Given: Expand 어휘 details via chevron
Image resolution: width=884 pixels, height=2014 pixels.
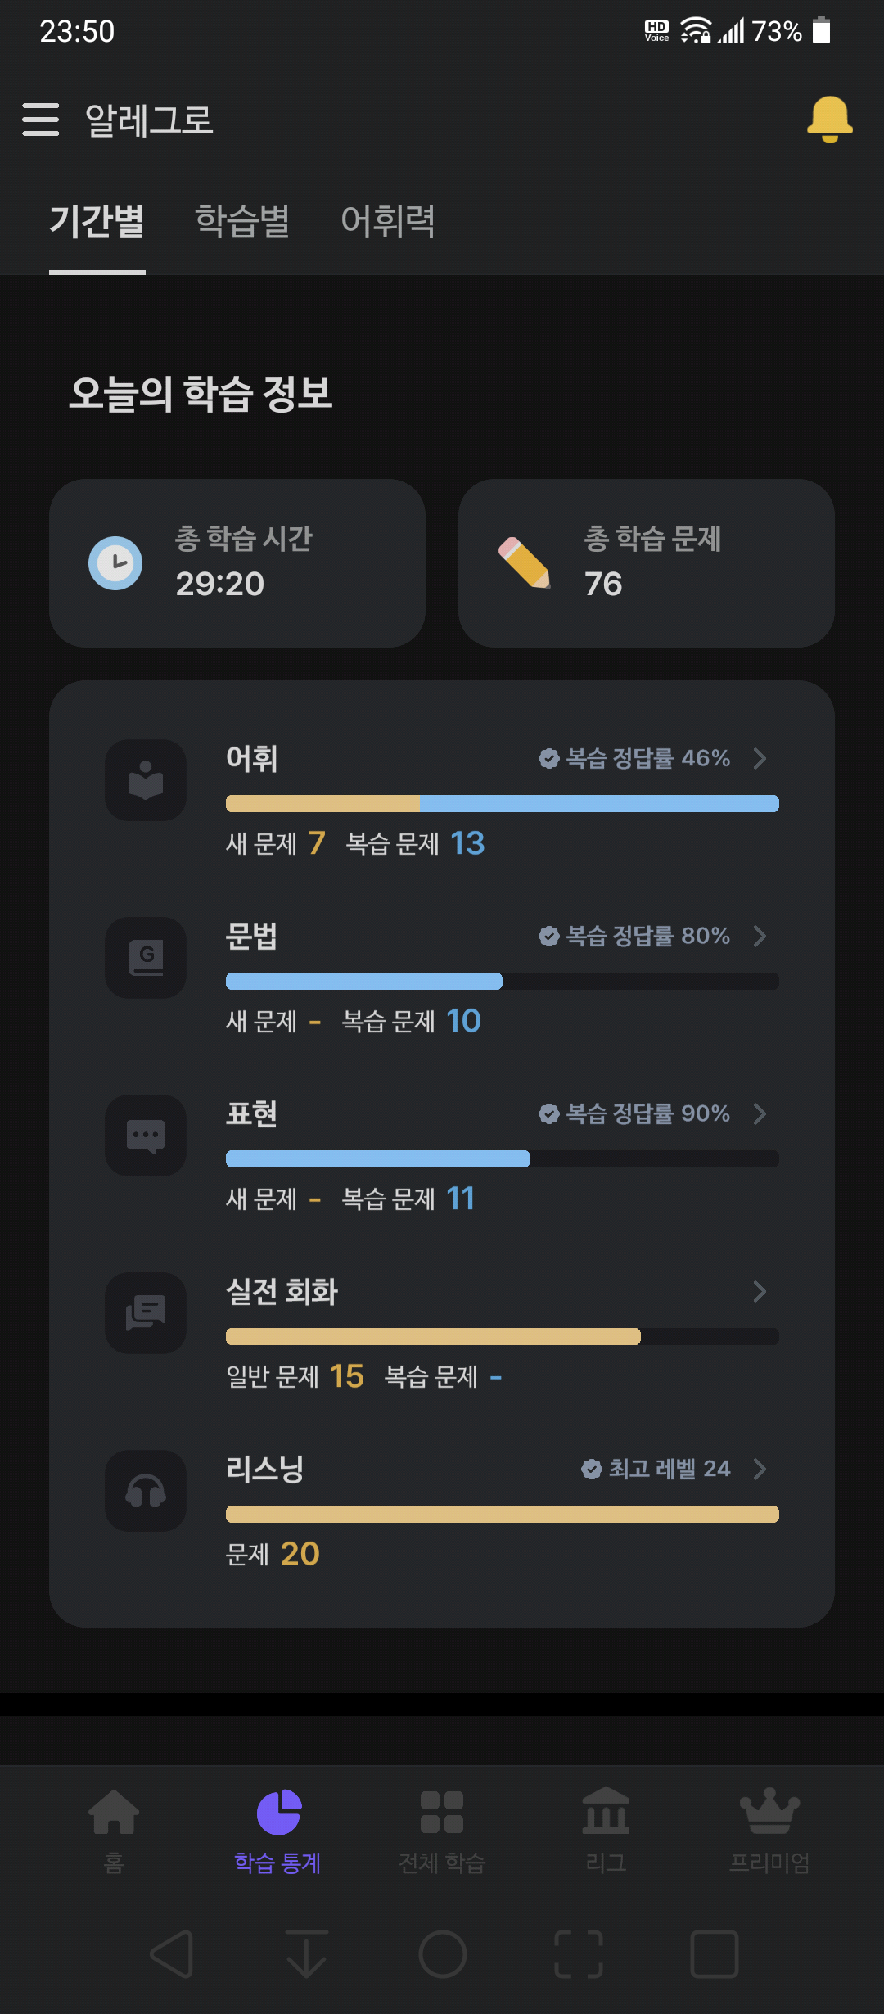Looking at the screenshot, I should [760, 758].
